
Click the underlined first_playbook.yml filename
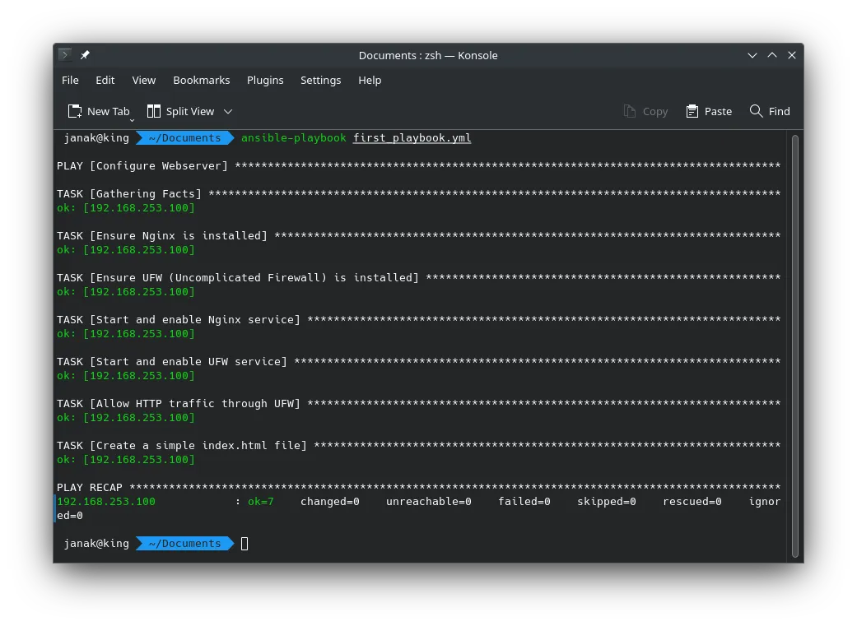click(412, 138)
